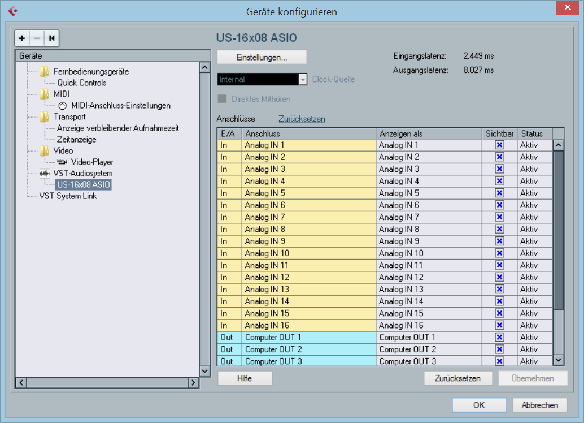Open the Clock-Quelle Internal dropdown

[262, 79]
